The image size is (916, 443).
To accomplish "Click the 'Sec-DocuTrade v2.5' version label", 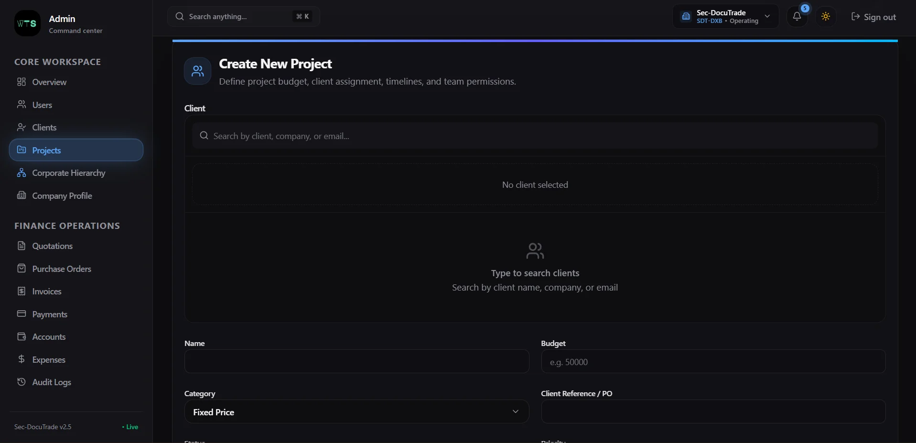I will coord(43,427).
